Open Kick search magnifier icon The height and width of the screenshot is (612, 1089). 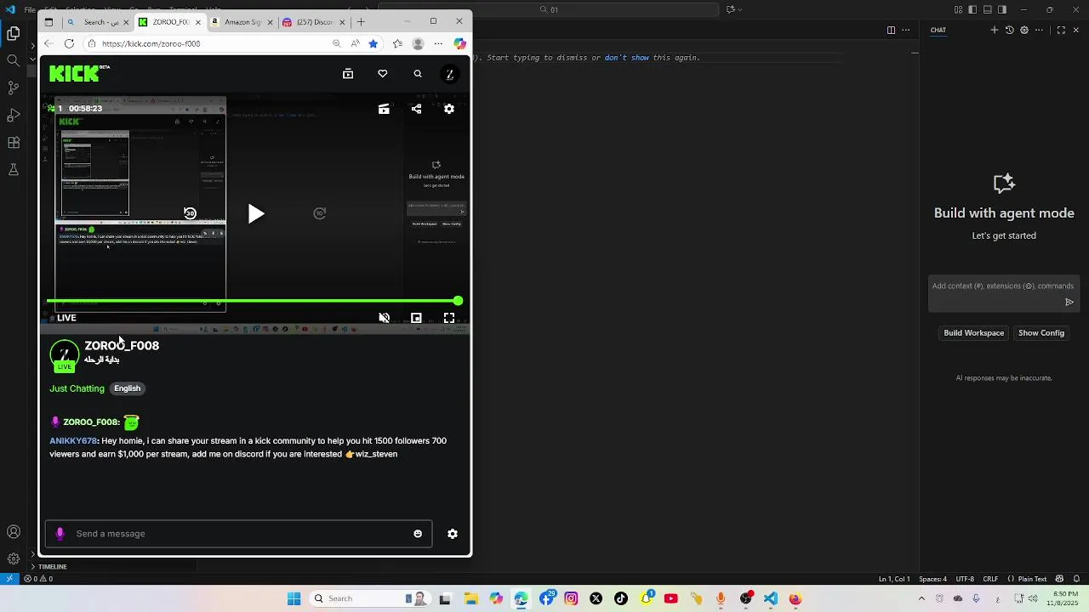coord(418,74)
